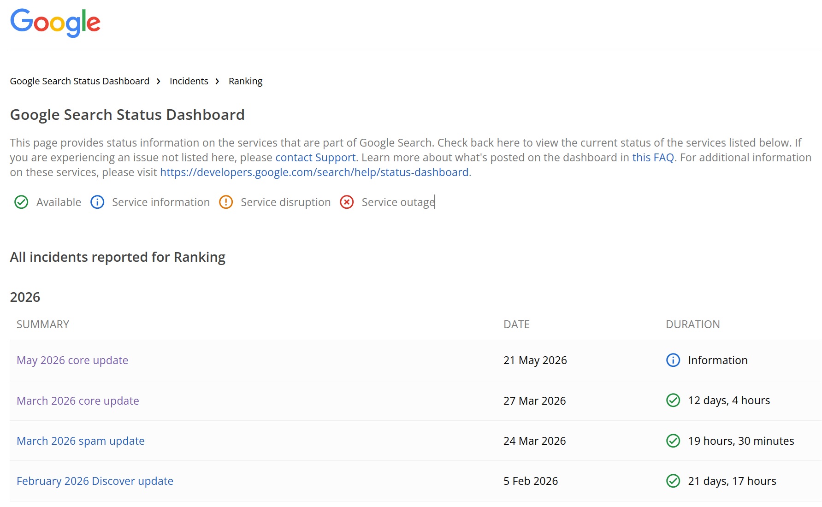Open the March 2026 core update incident

pos(78,401)
